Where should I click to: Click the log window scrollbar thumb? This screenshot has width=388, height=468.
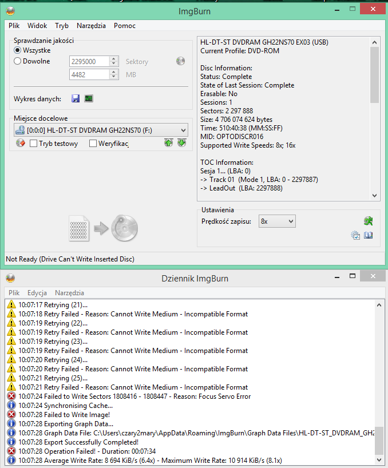coord(379,441)
